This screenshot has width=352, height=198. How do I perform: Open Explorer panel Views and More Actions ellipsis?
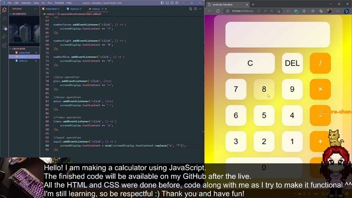(x=35, y=9)
